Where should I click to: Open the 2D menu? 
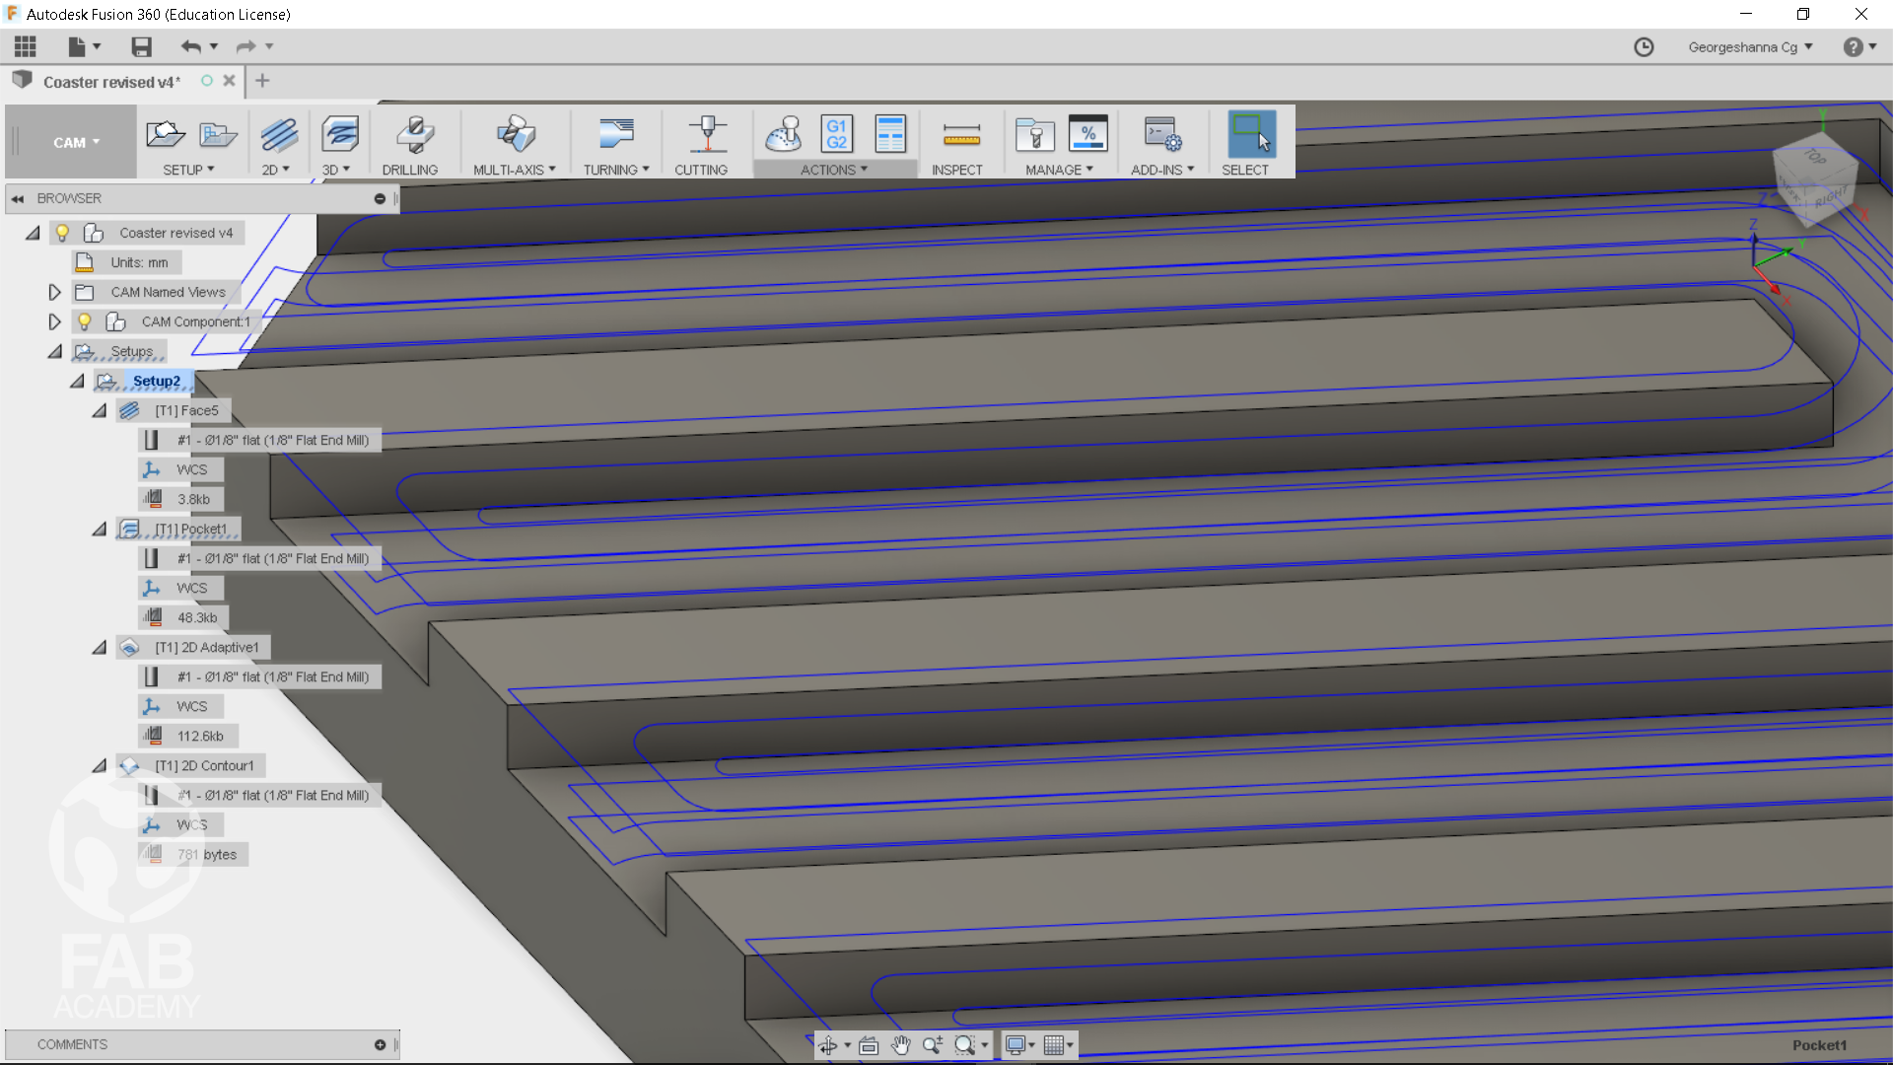[x=276, y=170]
